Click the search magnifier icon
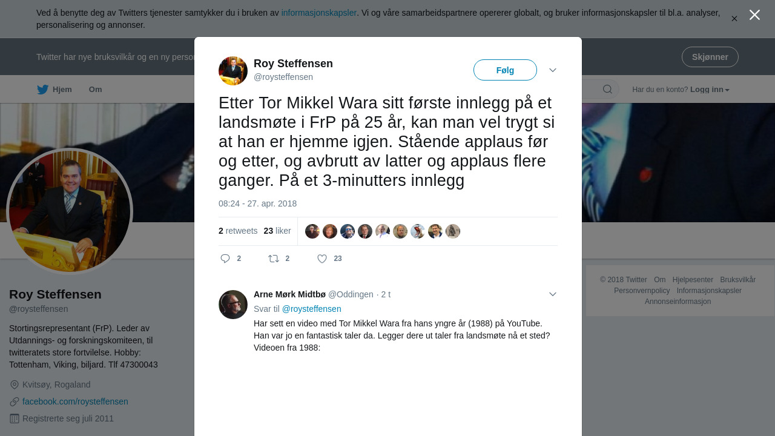Viewport: 775px width, 436px height. (x=607, y=90)
